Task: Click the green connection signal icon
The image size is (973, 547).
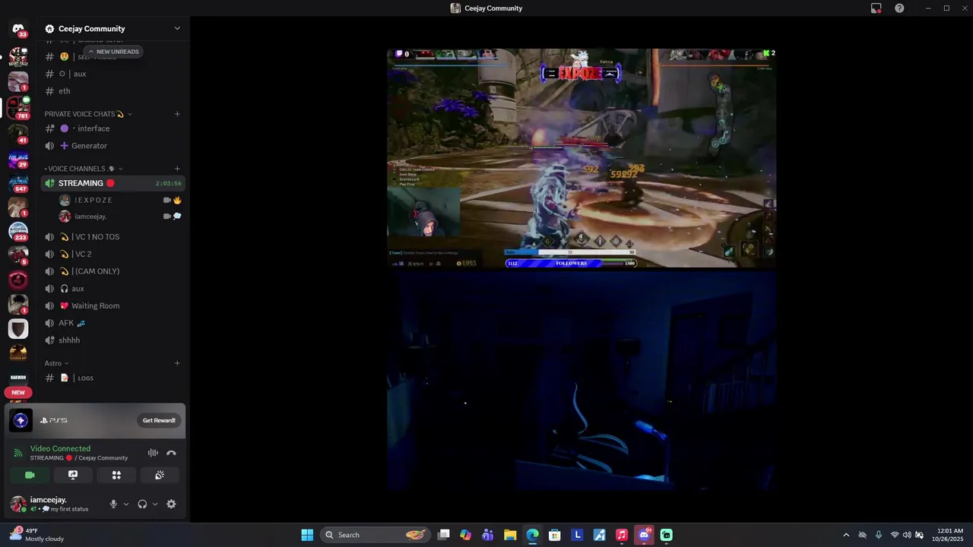Action: [x=18, y=453]
